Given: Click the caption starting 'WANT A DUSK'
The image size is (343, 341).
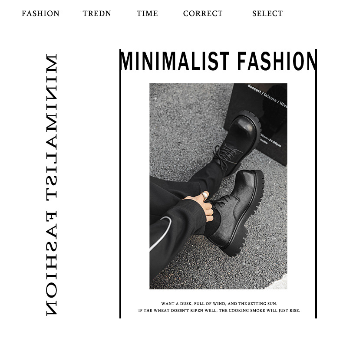Looking at the screenshot, I should [x=219, y=304].
